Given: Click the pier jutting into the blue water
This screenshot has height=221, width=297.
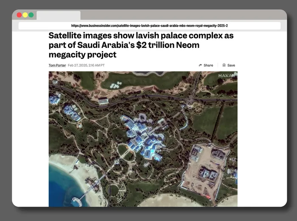Looking at the screenshot, I should (x=81, y=198).
